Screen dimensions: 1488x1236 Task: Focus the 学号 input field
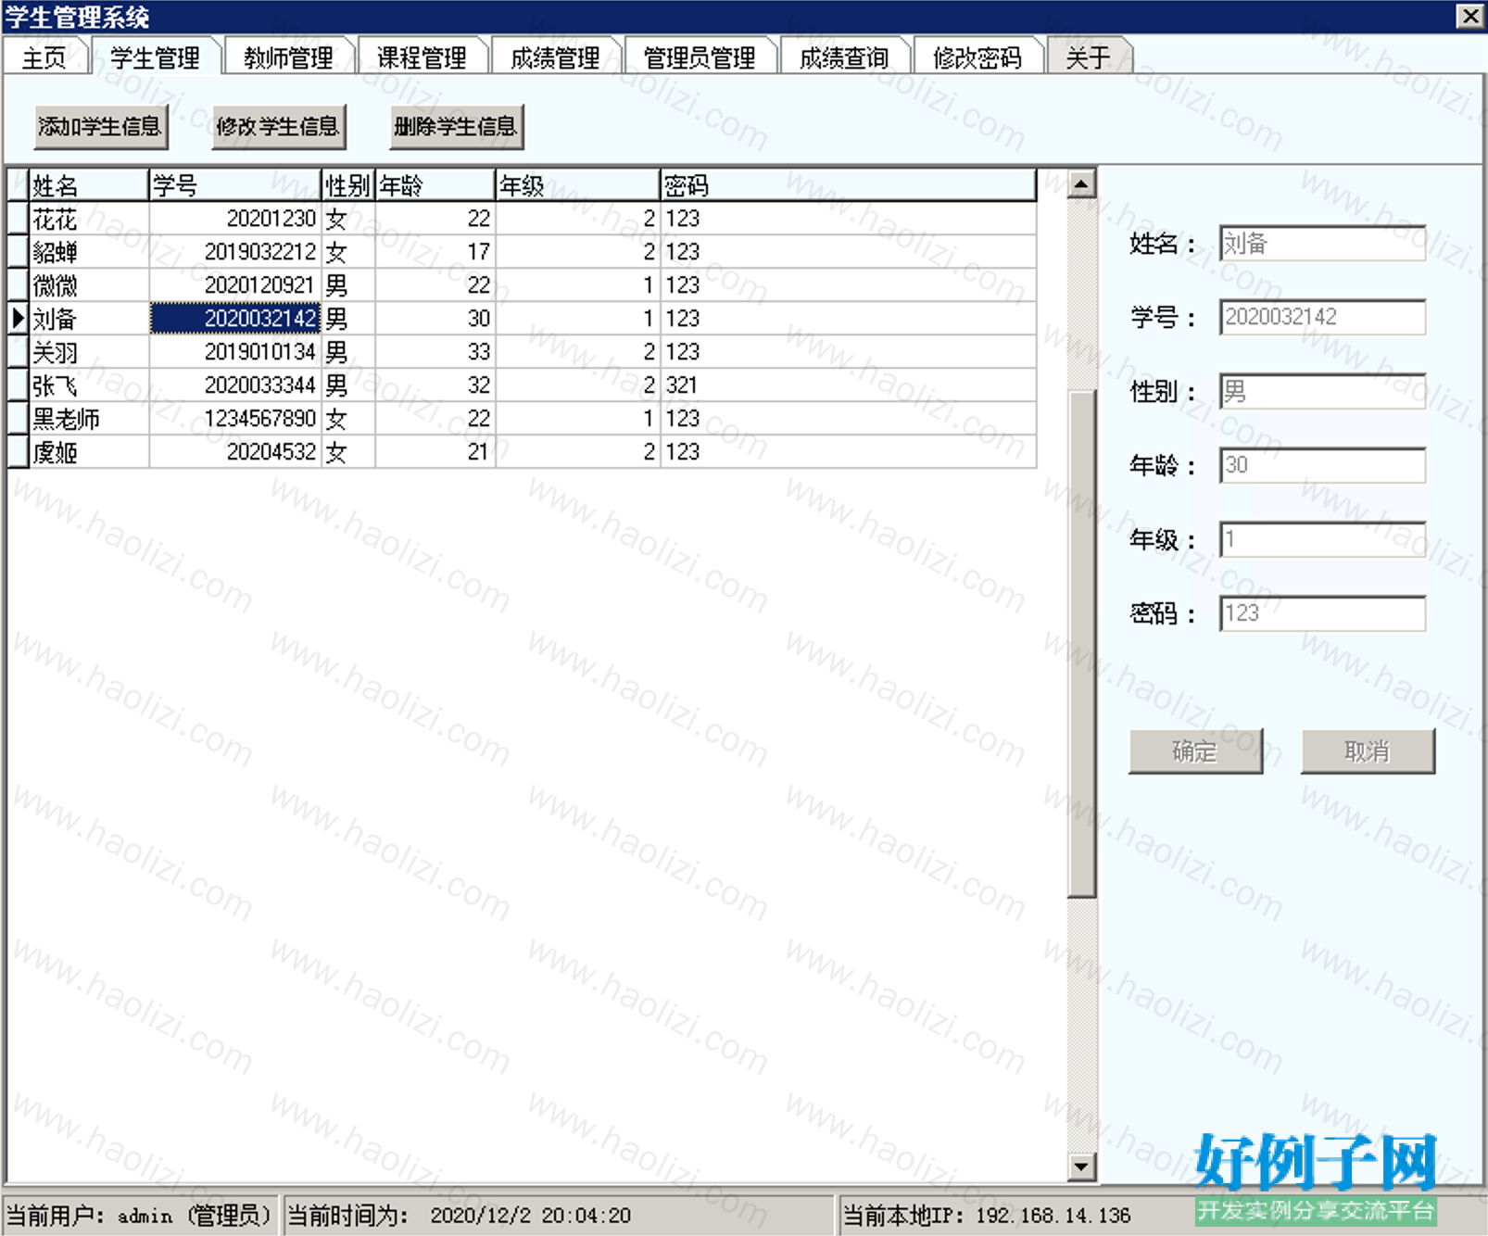1322,317
